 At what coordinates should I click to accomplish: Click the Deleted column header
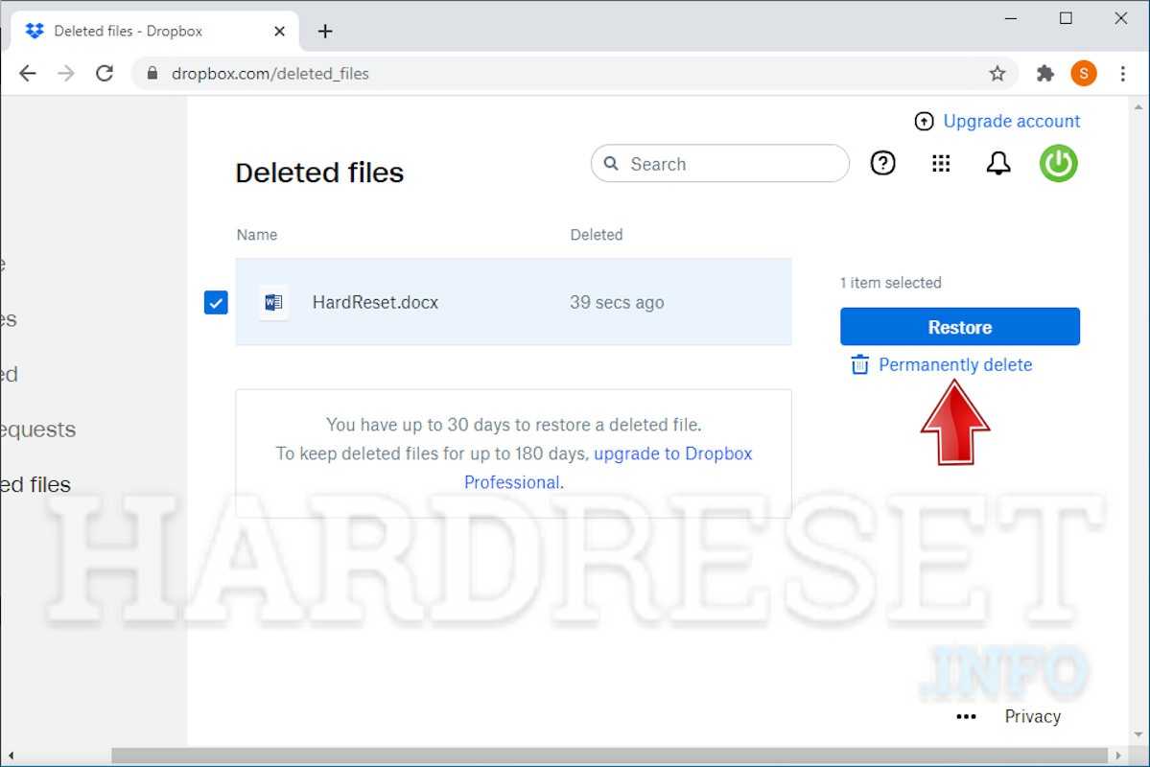click(x=597, y=235)
